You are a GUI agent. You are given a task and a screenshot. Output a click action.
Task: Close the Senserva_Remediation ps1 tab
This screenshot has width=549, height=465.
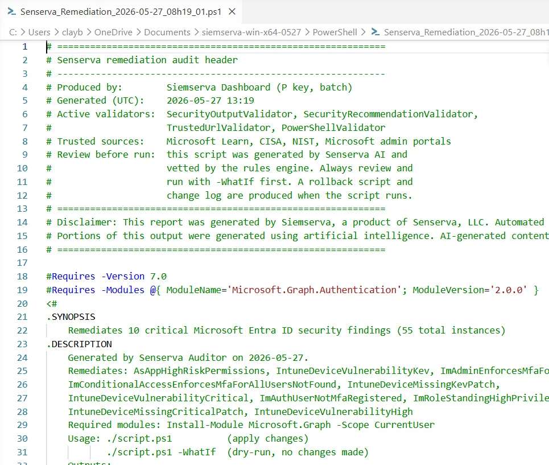(x=232, y=11)
